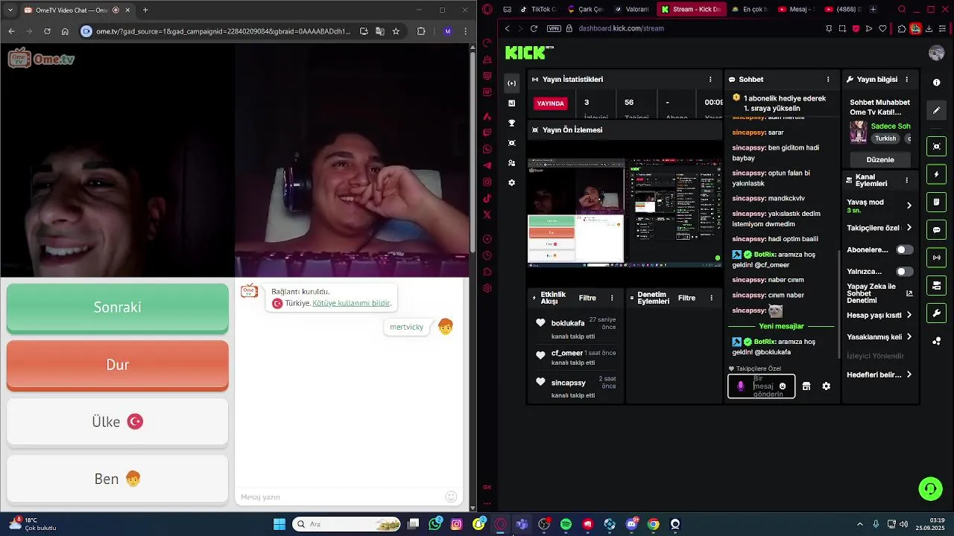
Task: Click the Opera VPN badge
Action: pyautogui.click(x=554, y=28)
